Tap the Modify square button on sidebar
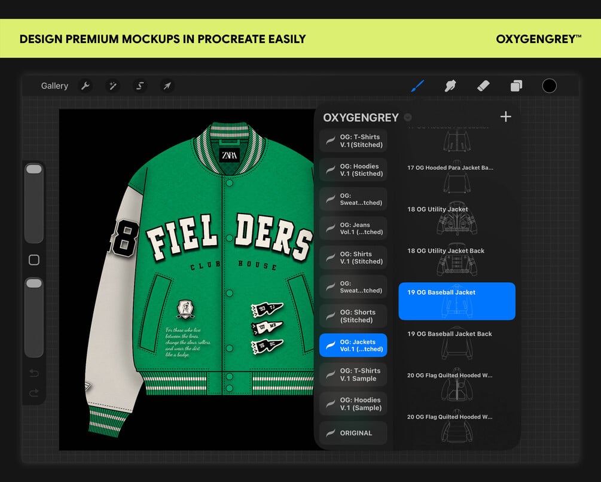Viewport: 601px width, 482px height. [34, 260]
